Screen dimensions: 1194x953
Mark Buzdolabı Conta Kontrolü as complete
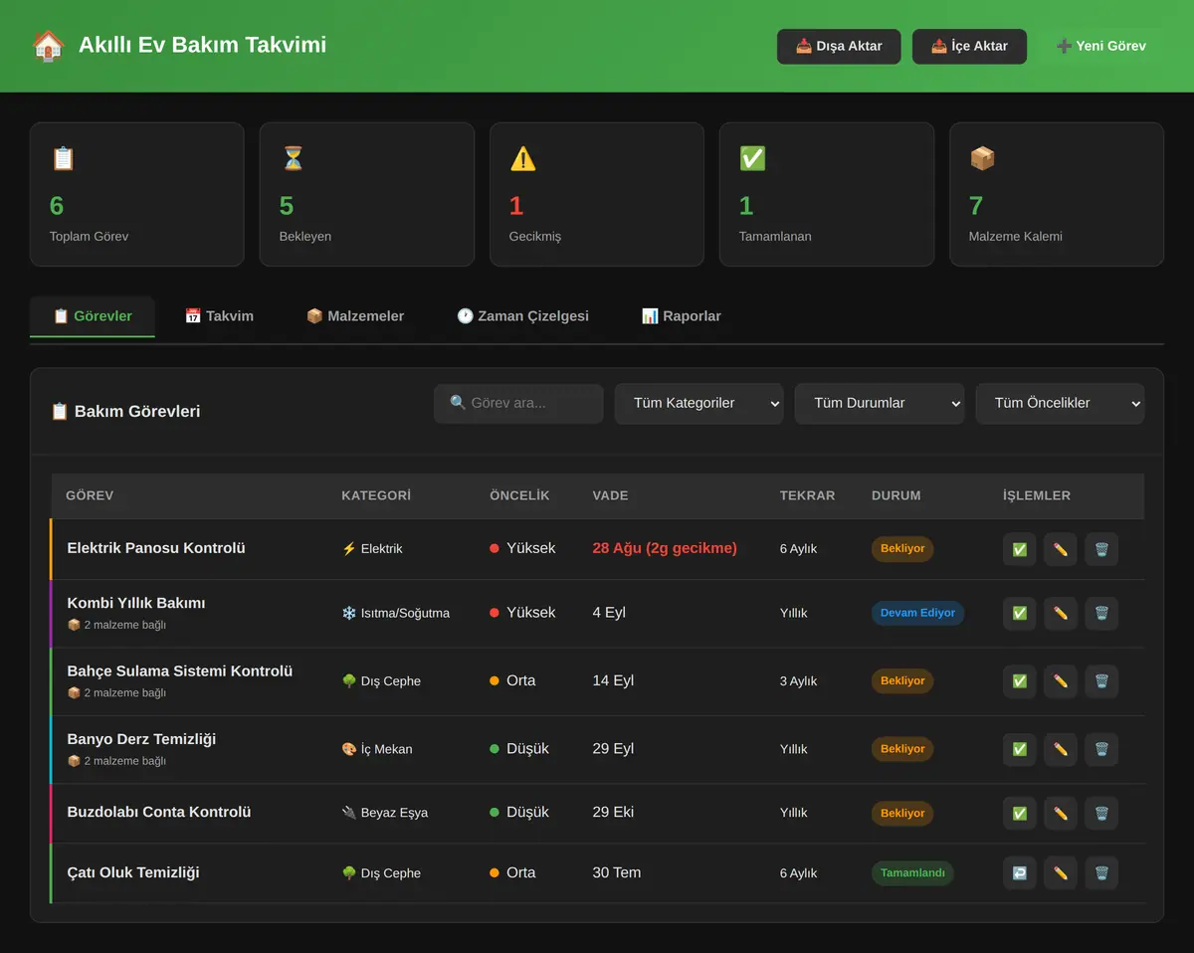(1020, 814)
